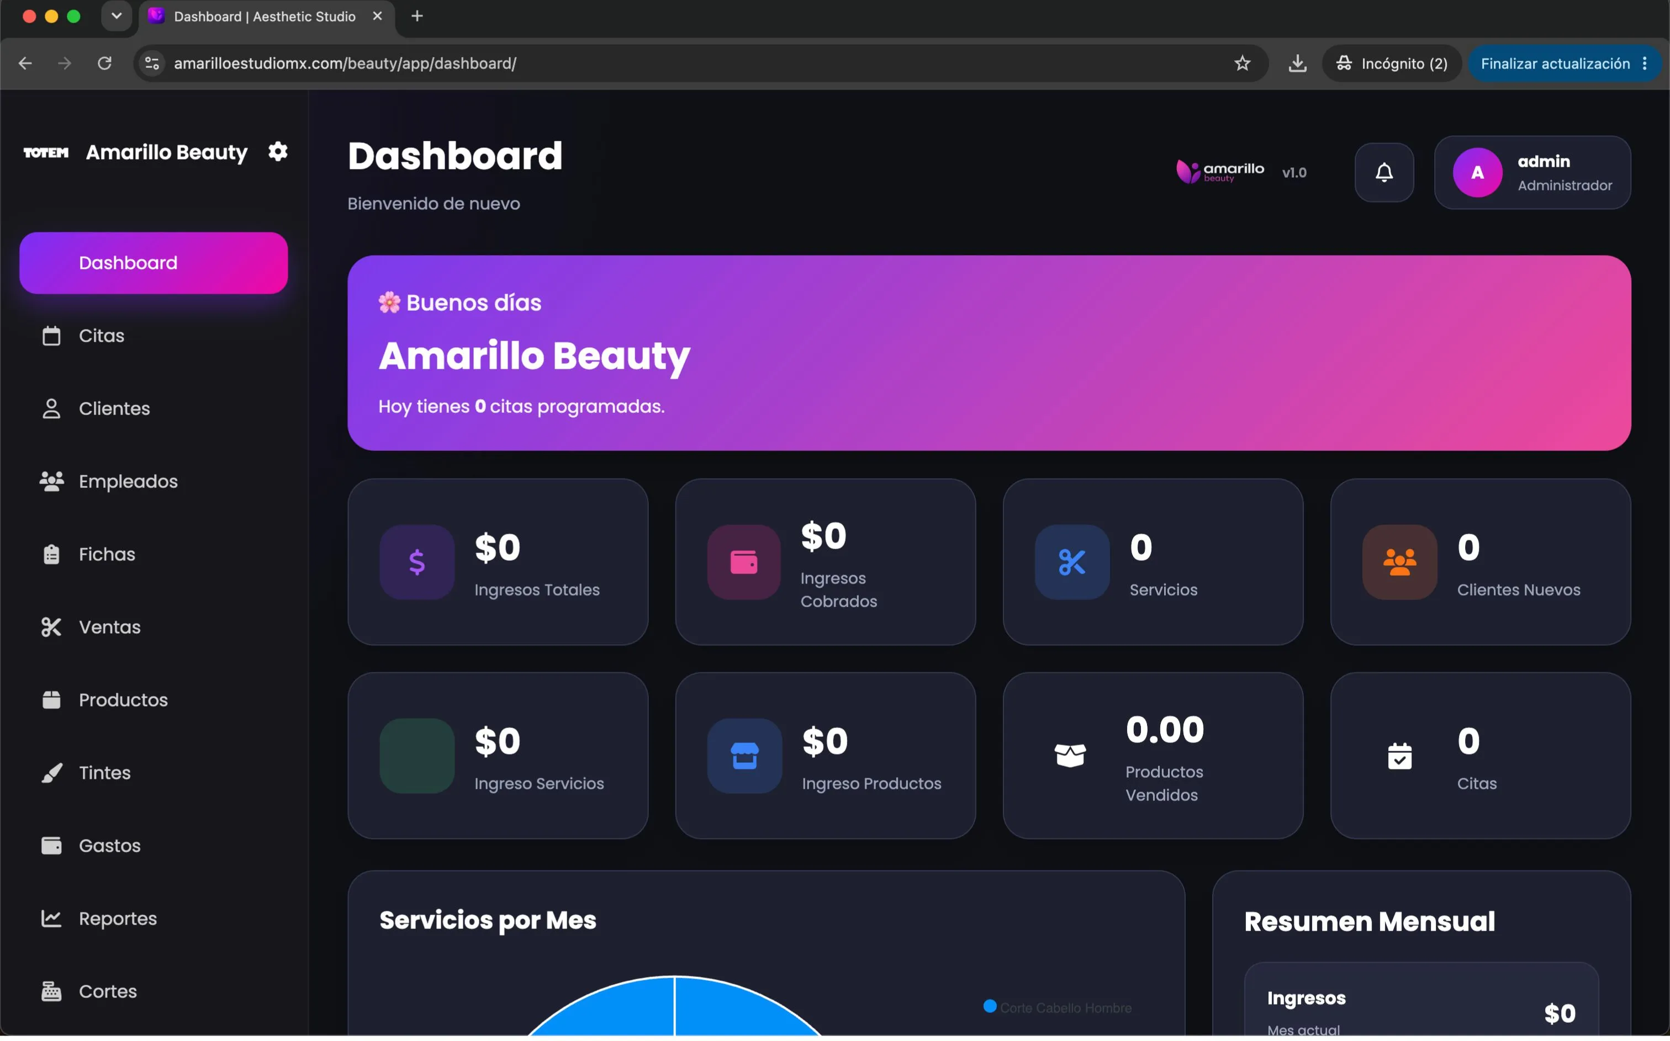
Task: Go to Ventas
Action: [x=154, y=627]
